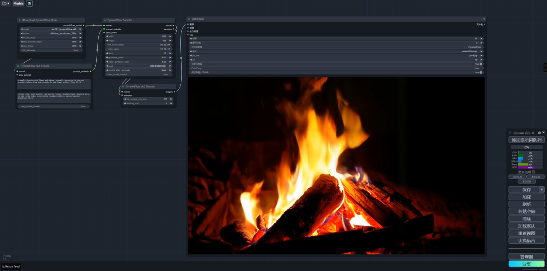Open the text_encoder_dtype combo

click(x=51, y=42)
